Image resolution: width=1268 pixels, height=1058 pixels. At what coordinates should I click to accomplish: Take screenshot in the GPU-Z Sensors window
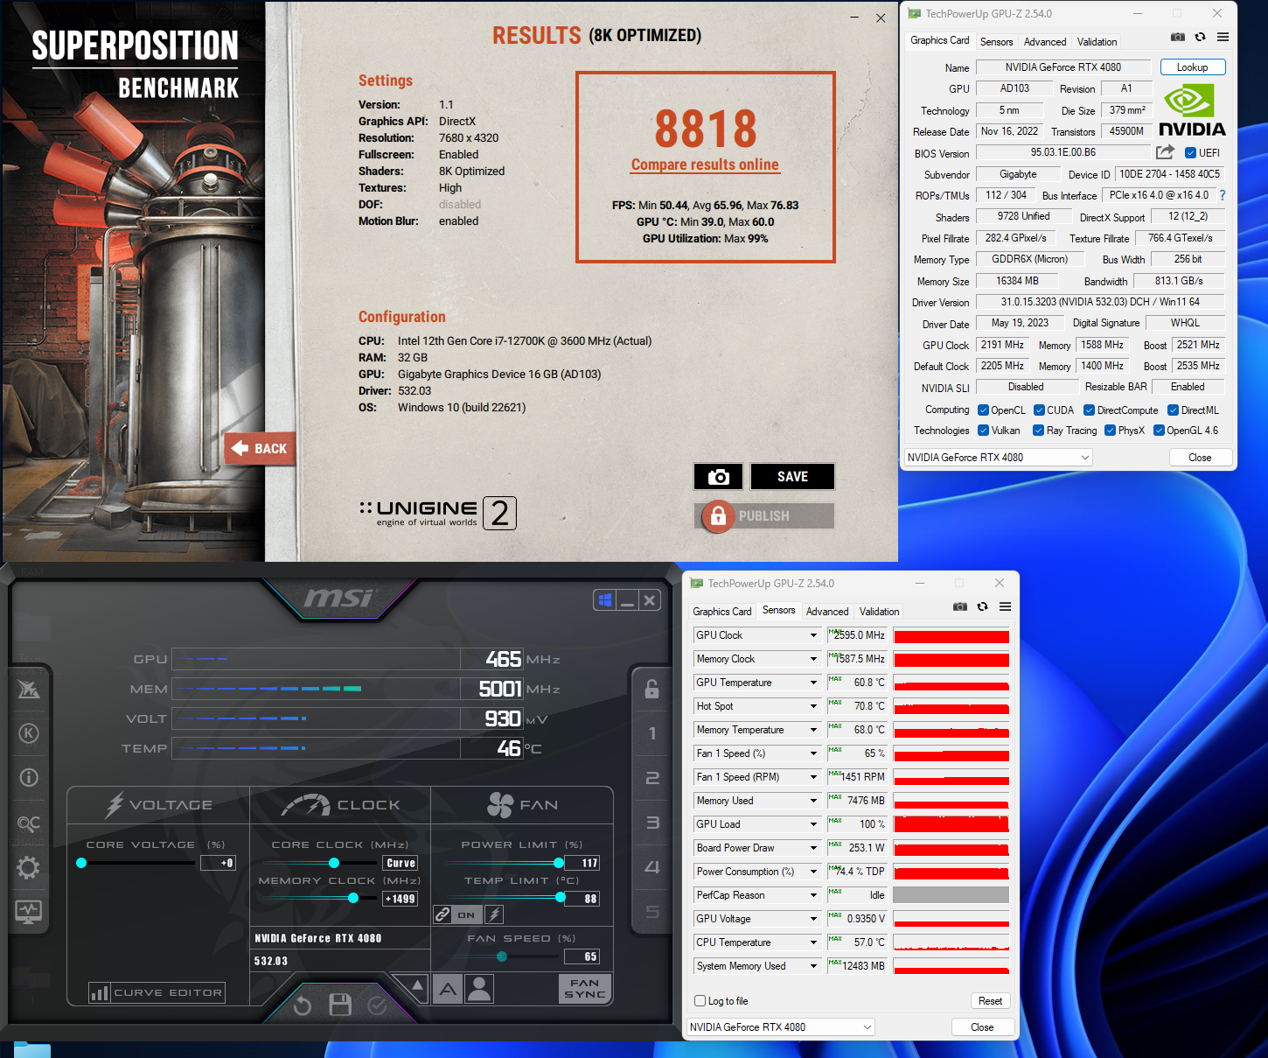click(960, 606)
